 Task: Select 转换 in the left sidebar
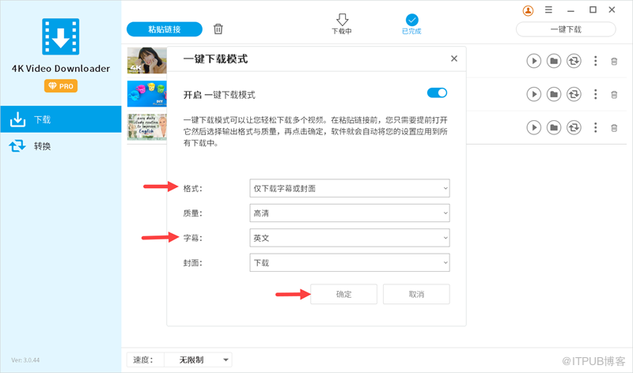pos(61,146)
